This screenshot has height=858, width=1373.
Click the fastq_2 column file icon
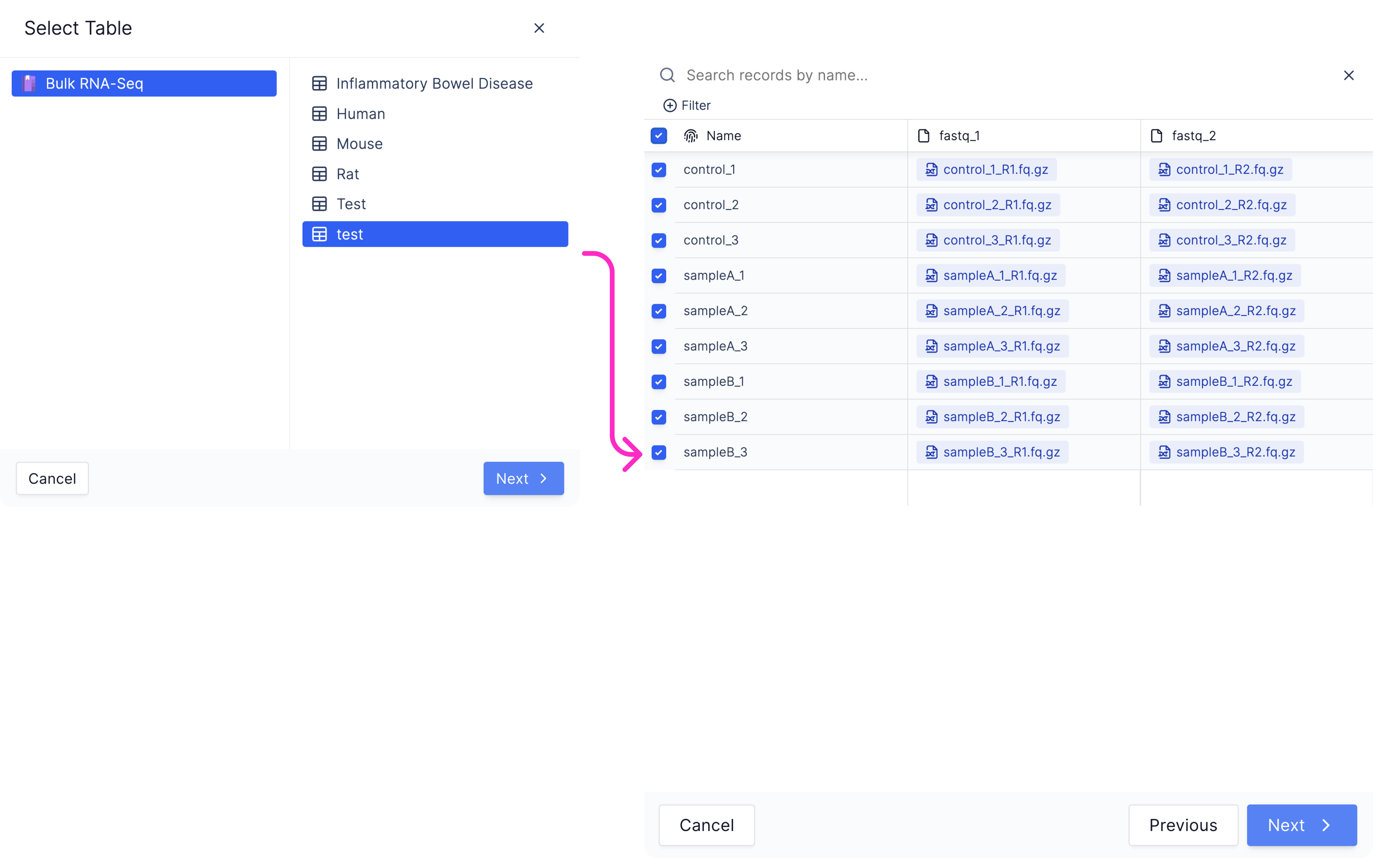1156,136
